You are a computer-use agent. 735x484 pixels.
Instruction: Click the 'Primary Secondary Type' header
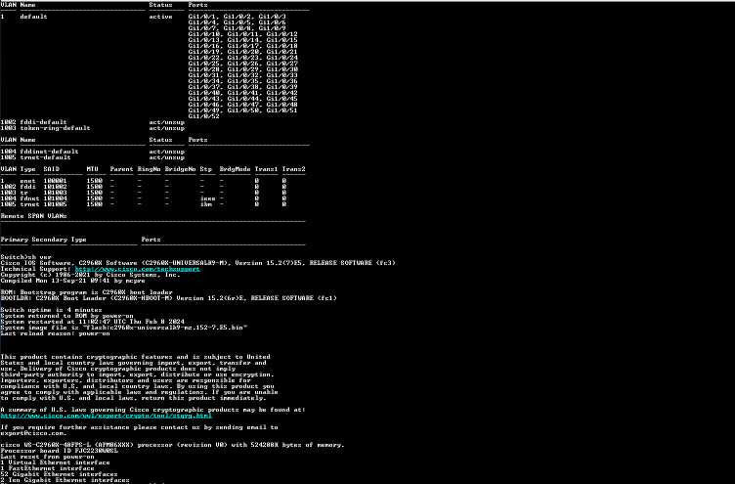click(x=44, y=240)
